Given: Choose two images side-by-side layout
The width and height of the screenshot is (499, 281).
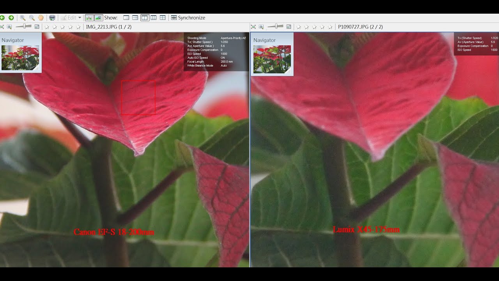Looking at the screenshot, I should (145, 18).
